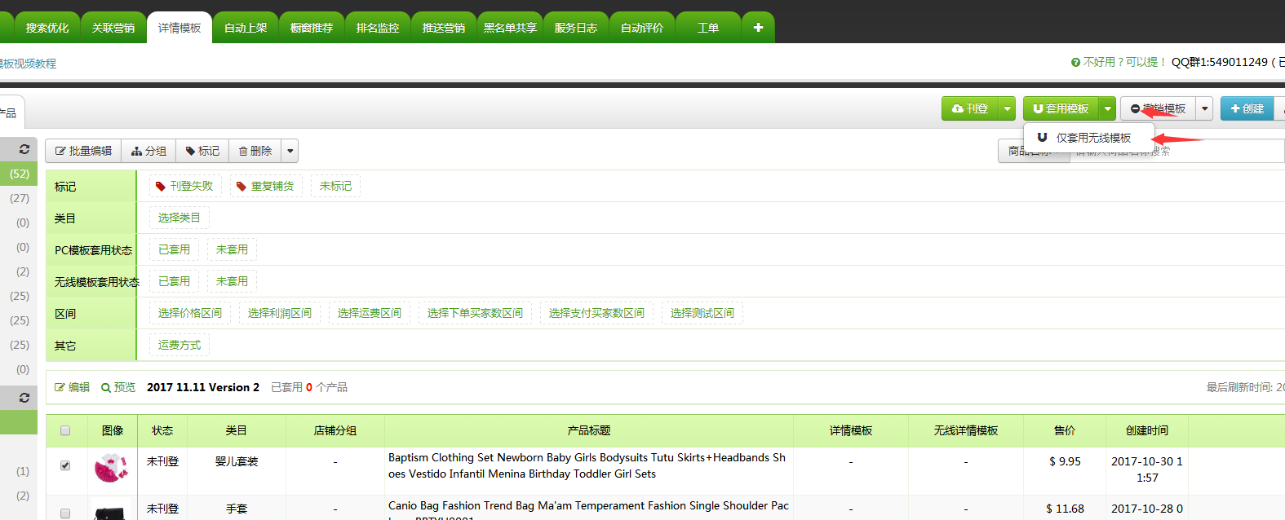Click the 编辑 template link
The image size is (1285, 520).
point(72,387)
